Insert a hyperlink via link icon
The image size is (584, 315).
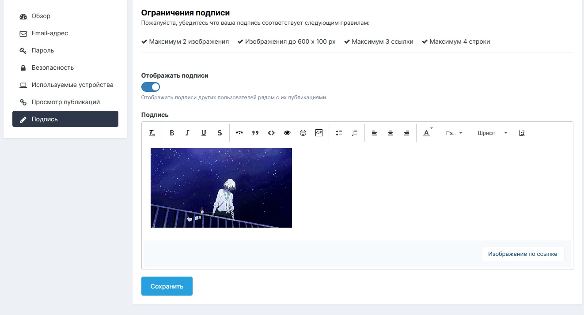click(239, 133)
